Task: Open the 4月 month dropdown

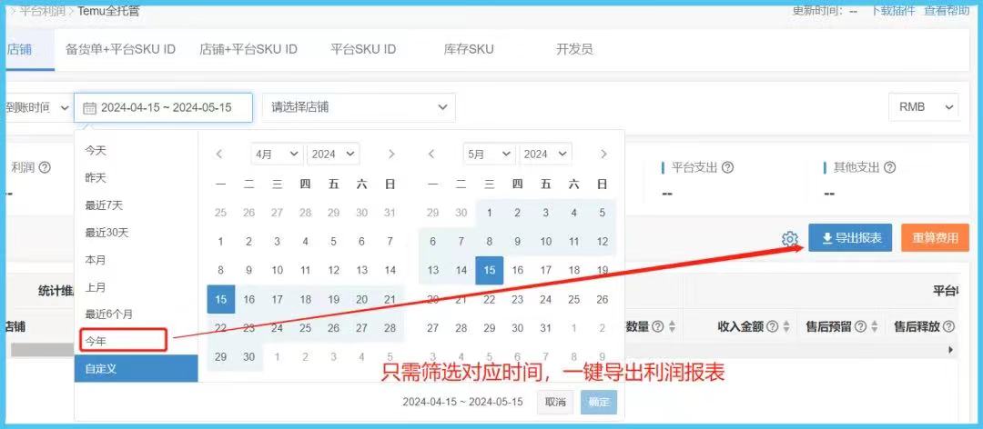Action: [x=277, y=155]
